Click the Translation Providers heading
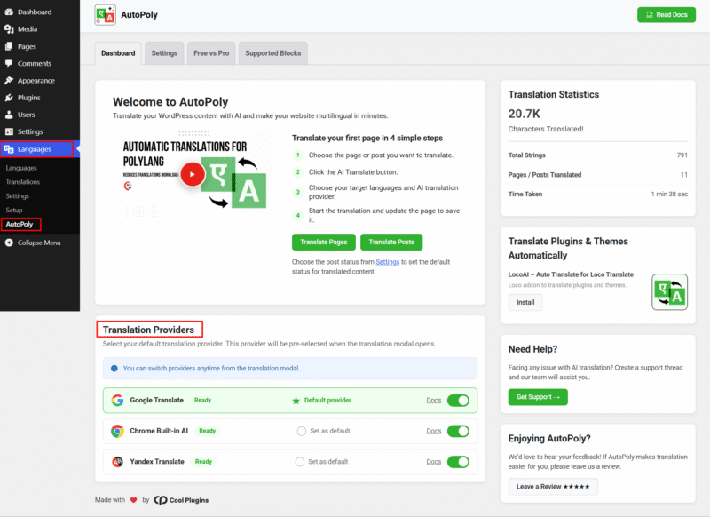 [148, 330]
